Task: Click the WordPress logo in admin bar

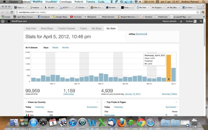Action: (x=3, y=22)
